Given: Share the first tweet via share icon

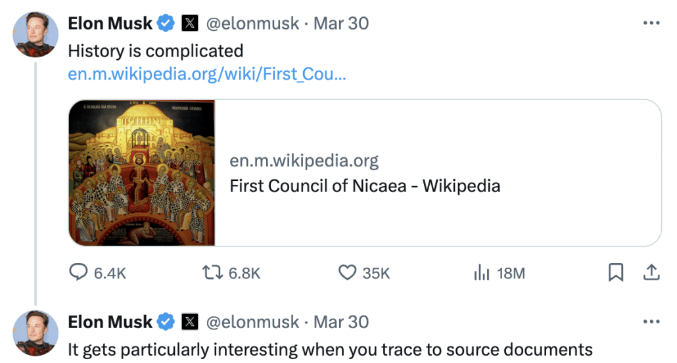Looking at the screenshot, I should point(651,273).
